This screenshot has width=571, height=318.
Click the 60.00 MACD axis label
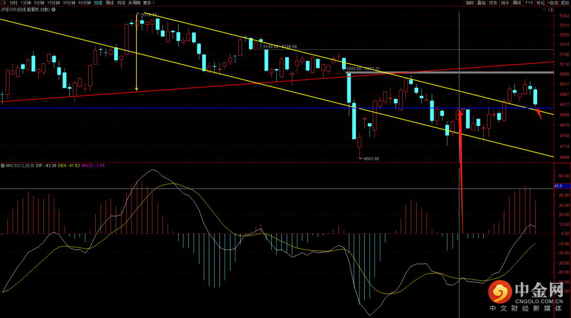[x=564, y=176]
